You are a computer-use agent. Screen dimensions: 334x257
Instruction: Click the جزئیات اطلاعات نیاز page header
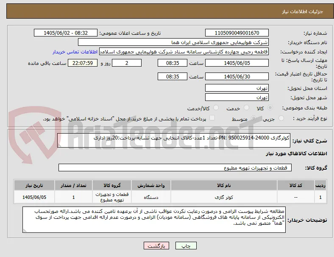click(303, 11)
